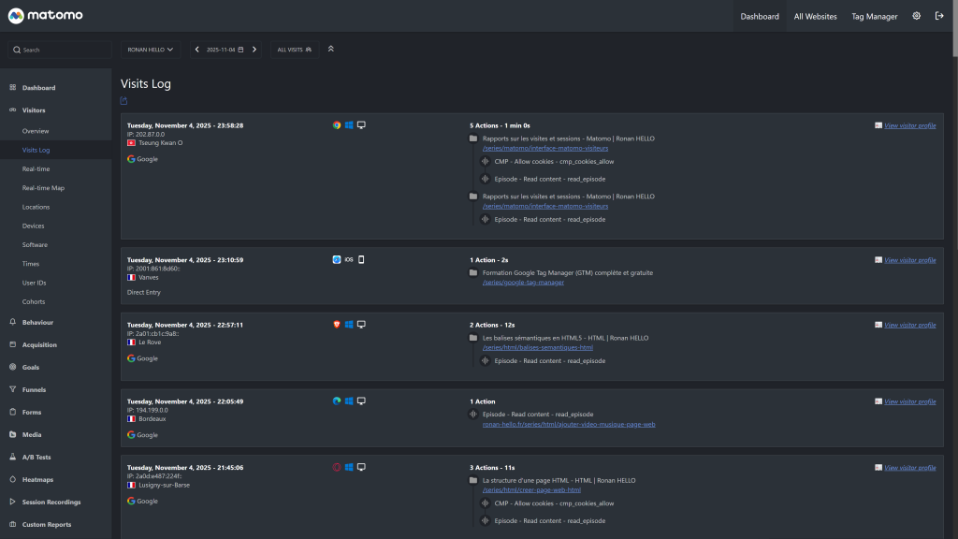The height and width of the screenshot is (539, 958).
Task: Click the Chrome browser icon in first visit
Action: [337, 124]
